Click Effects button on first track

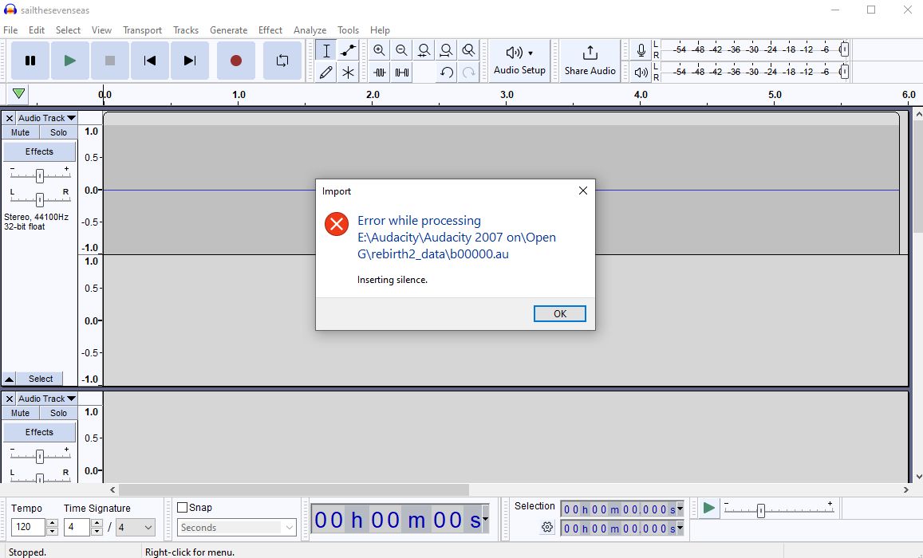tap(39, 151)
